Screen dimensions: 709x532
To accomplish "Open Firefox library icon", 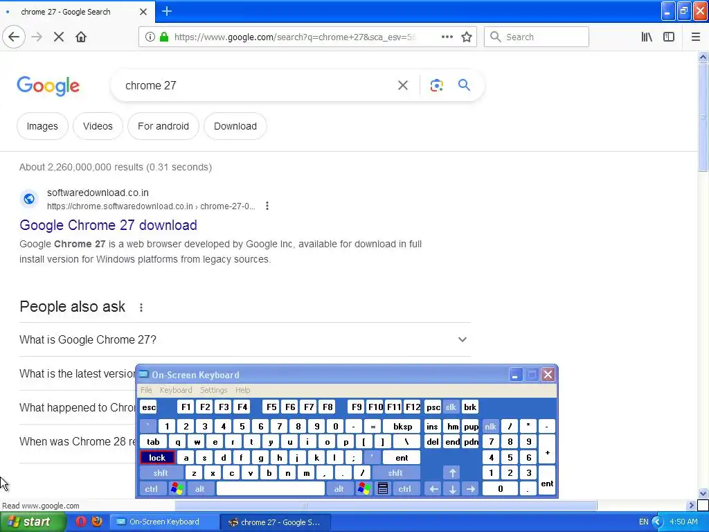I will point(647,37).
